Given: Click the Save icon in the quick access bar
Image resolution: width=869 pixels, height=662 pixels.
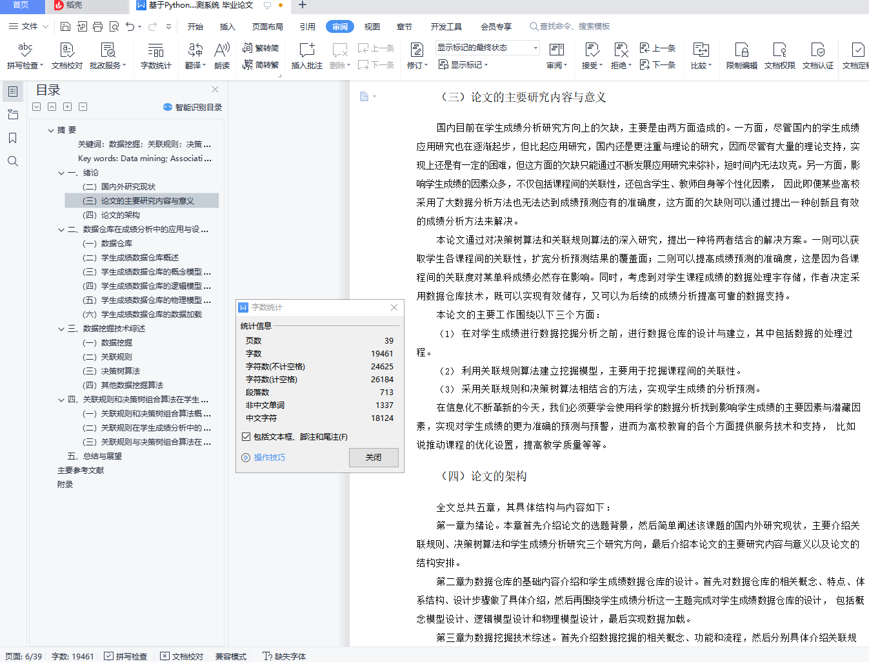Looking at the screenshot, I should pyautogui.click(x=65, y=26).
